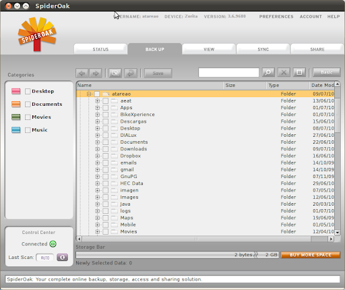Click the vertical scrollbar down arrow
345x290 pixels.
[x=338, y=232]
